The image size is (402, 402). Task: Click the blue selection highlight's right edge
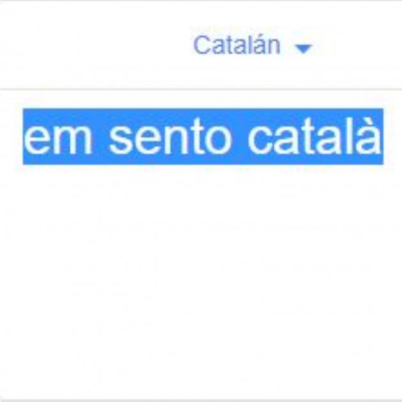(x=383, y=137)
